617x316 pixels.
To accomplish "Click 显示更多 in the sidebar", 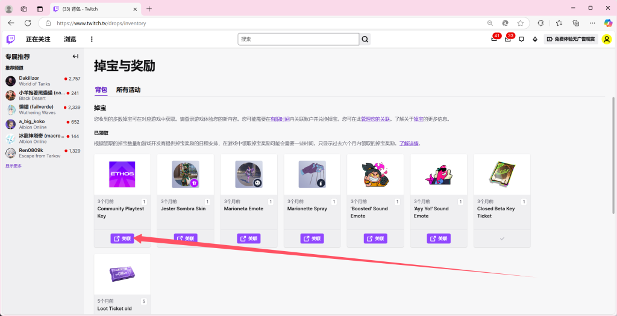I will point(14,166).
